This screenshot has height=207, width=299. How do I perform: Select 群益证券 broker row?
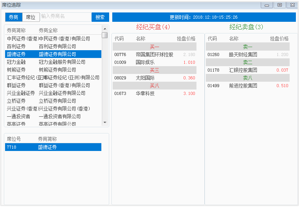[53, 85]
